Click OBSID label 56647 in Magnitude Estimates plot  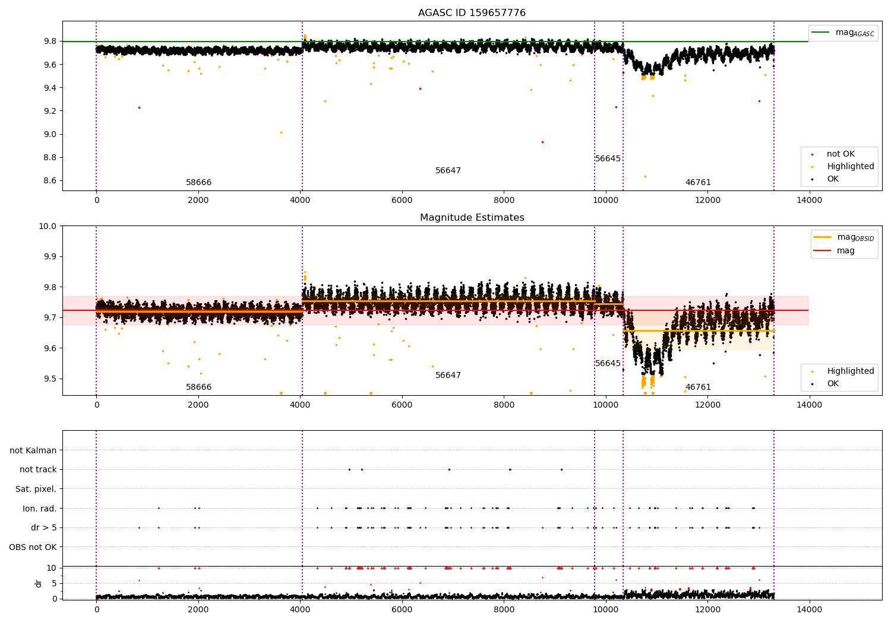[448, 376]
